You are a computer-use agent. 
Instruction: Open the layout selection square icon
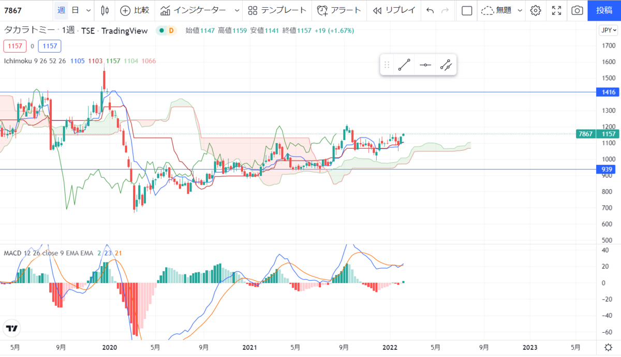pos(467,10)
